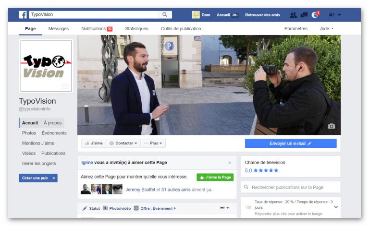Image resolution: width=369 pixels, height=226 pixels.
Task: Click the green J'aime la Page button
Action: [x=215, y=177]
